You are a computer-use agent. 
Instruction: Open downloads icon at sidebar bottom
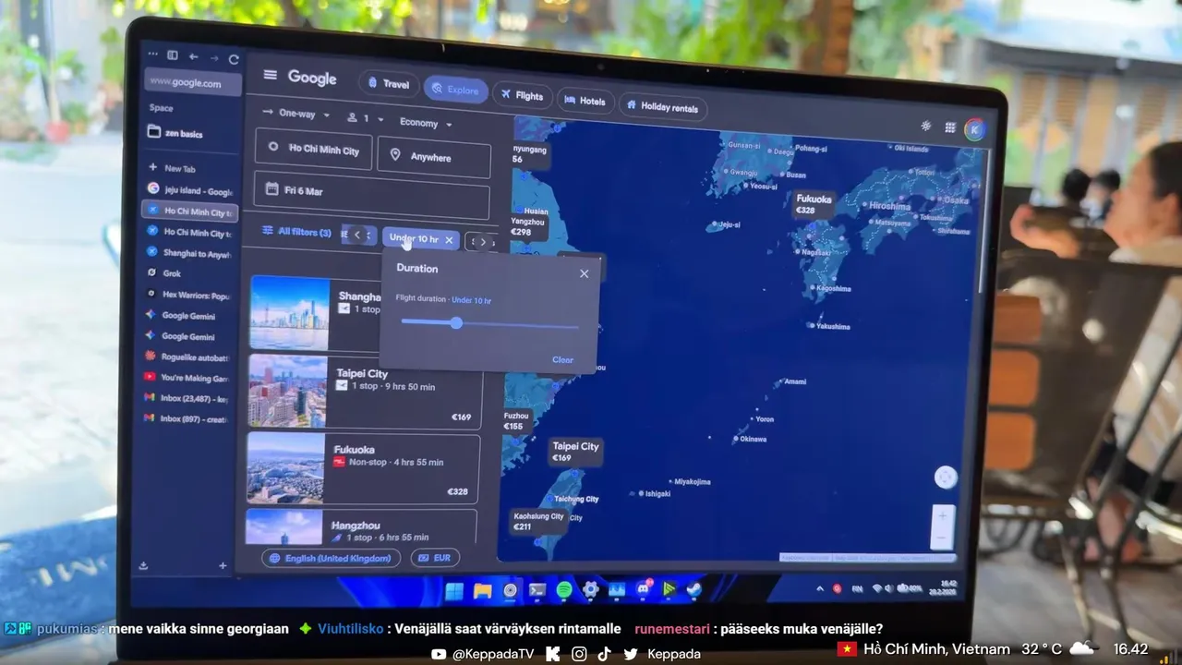[143, 565]
